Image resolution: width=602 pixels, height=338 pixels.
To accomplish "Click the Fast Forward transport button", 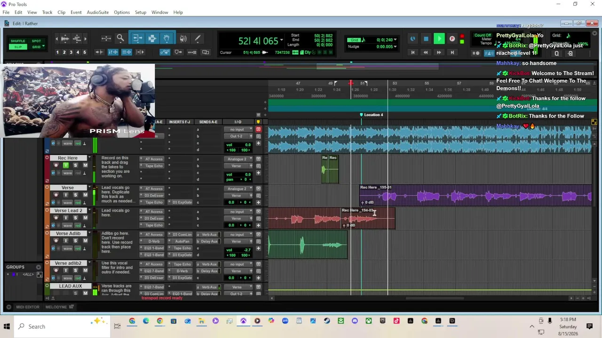I will (x=439, y=53).
